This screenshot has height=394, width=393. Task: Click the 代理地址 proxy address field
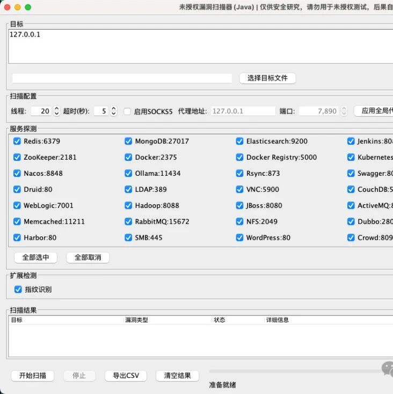(x=243, y=111)
